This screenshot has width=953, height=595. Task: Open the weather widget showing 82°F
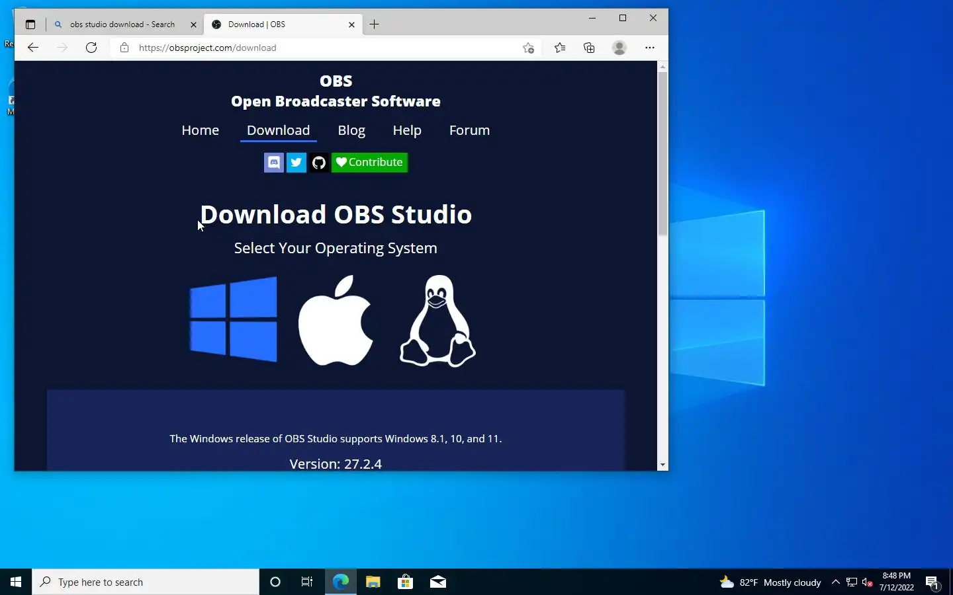pos(770,582)
